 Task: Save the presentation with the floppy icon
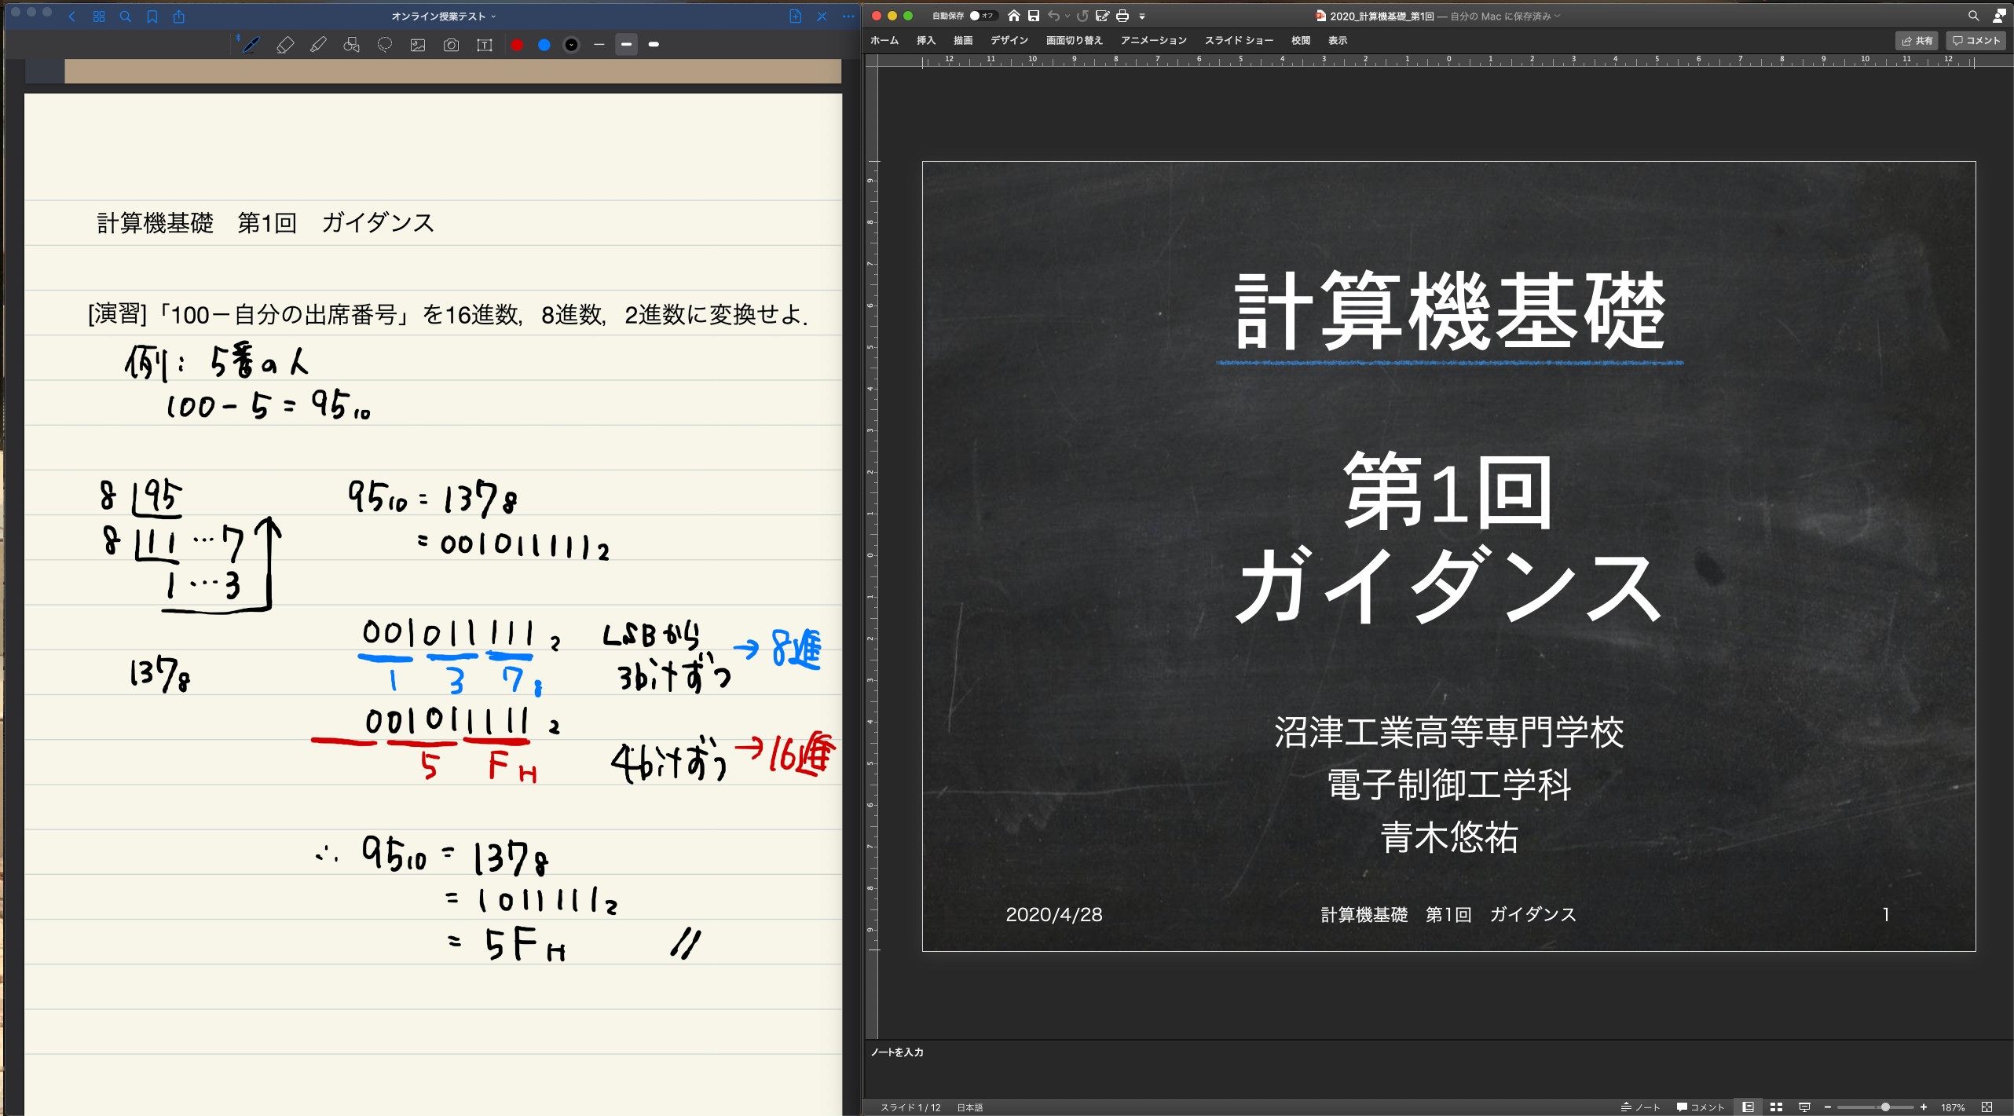tap(1034, 16)
